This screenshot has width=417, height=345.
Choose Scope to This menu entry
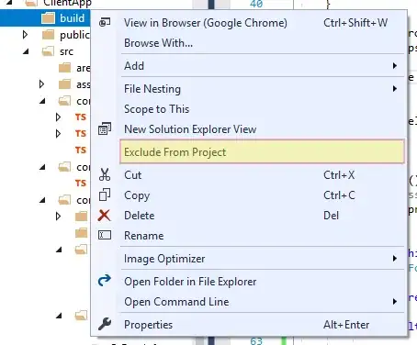pyautogui.click(x=156, y=109)
